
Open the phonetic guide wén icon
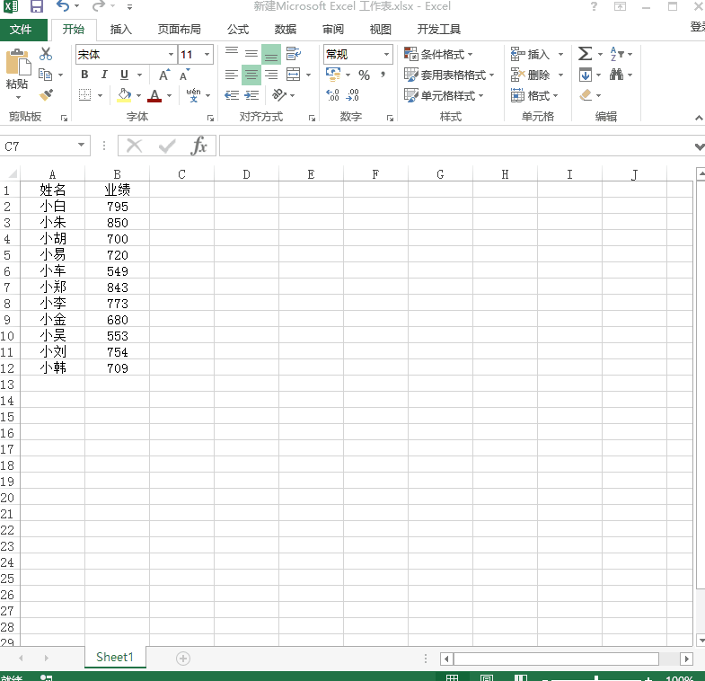(x=193, y=95)
